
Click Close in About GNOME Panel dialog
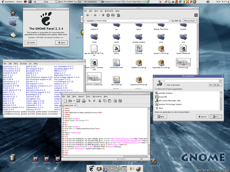pyautogui.click(x=61, y=43)
